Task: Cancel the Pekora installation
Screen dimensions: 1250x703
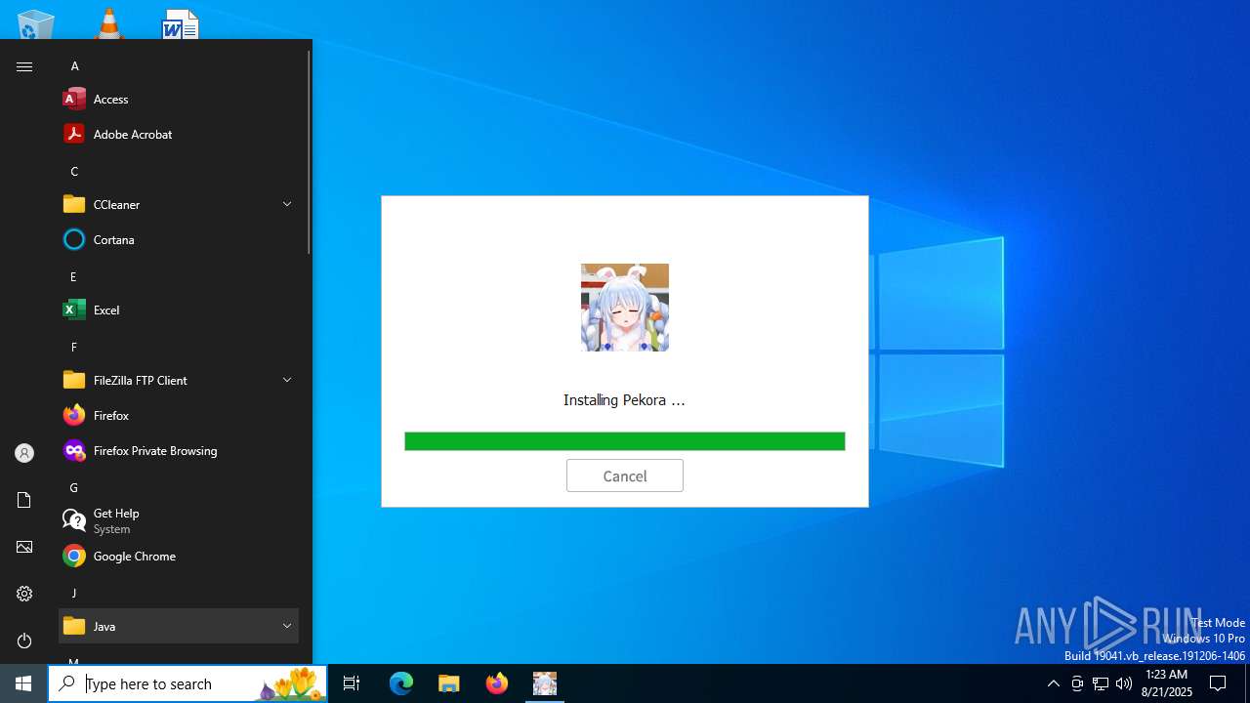Action: [x=624, y=476]
